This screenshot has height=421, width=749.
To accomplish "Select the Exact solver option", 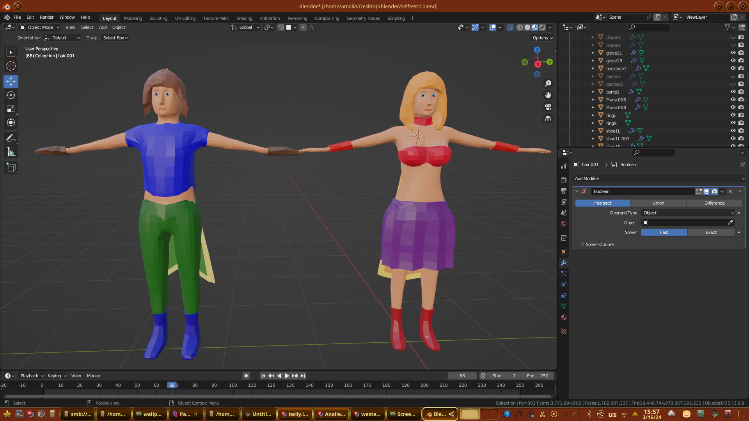I will tap(711, 232).
